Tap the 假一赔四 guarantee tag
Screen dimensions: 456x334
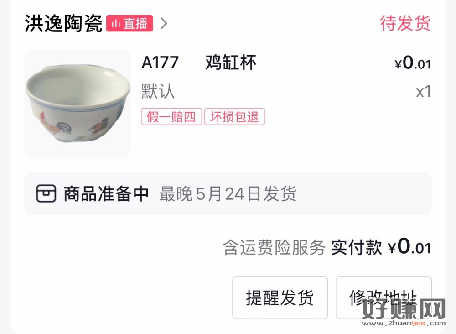(171, 117)
